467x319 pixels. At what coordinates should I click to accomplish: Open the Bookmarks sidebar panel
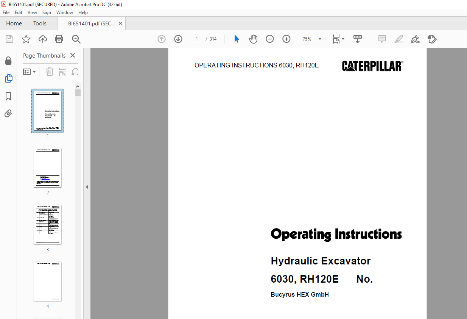click(x=8, y=96)
